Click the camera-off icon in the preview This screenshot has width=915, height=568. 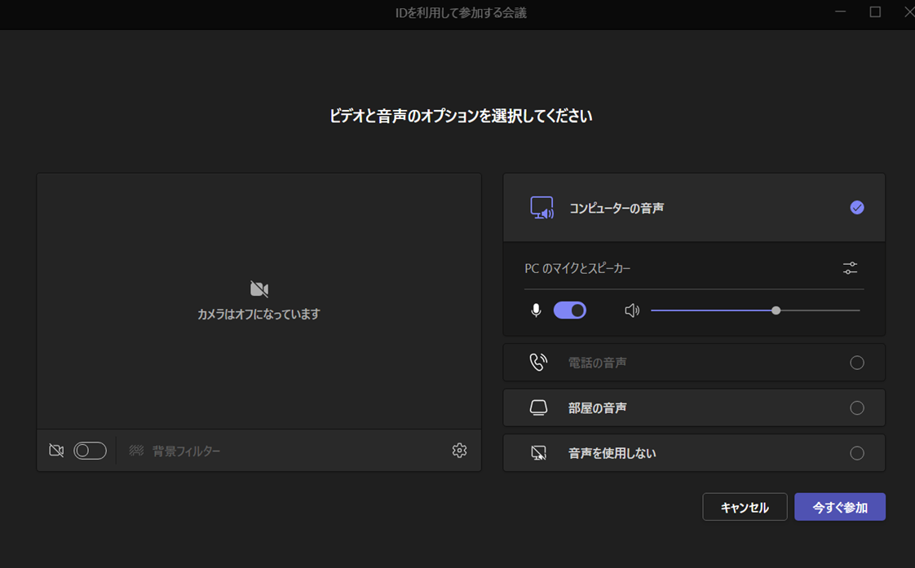click(259, 288)
